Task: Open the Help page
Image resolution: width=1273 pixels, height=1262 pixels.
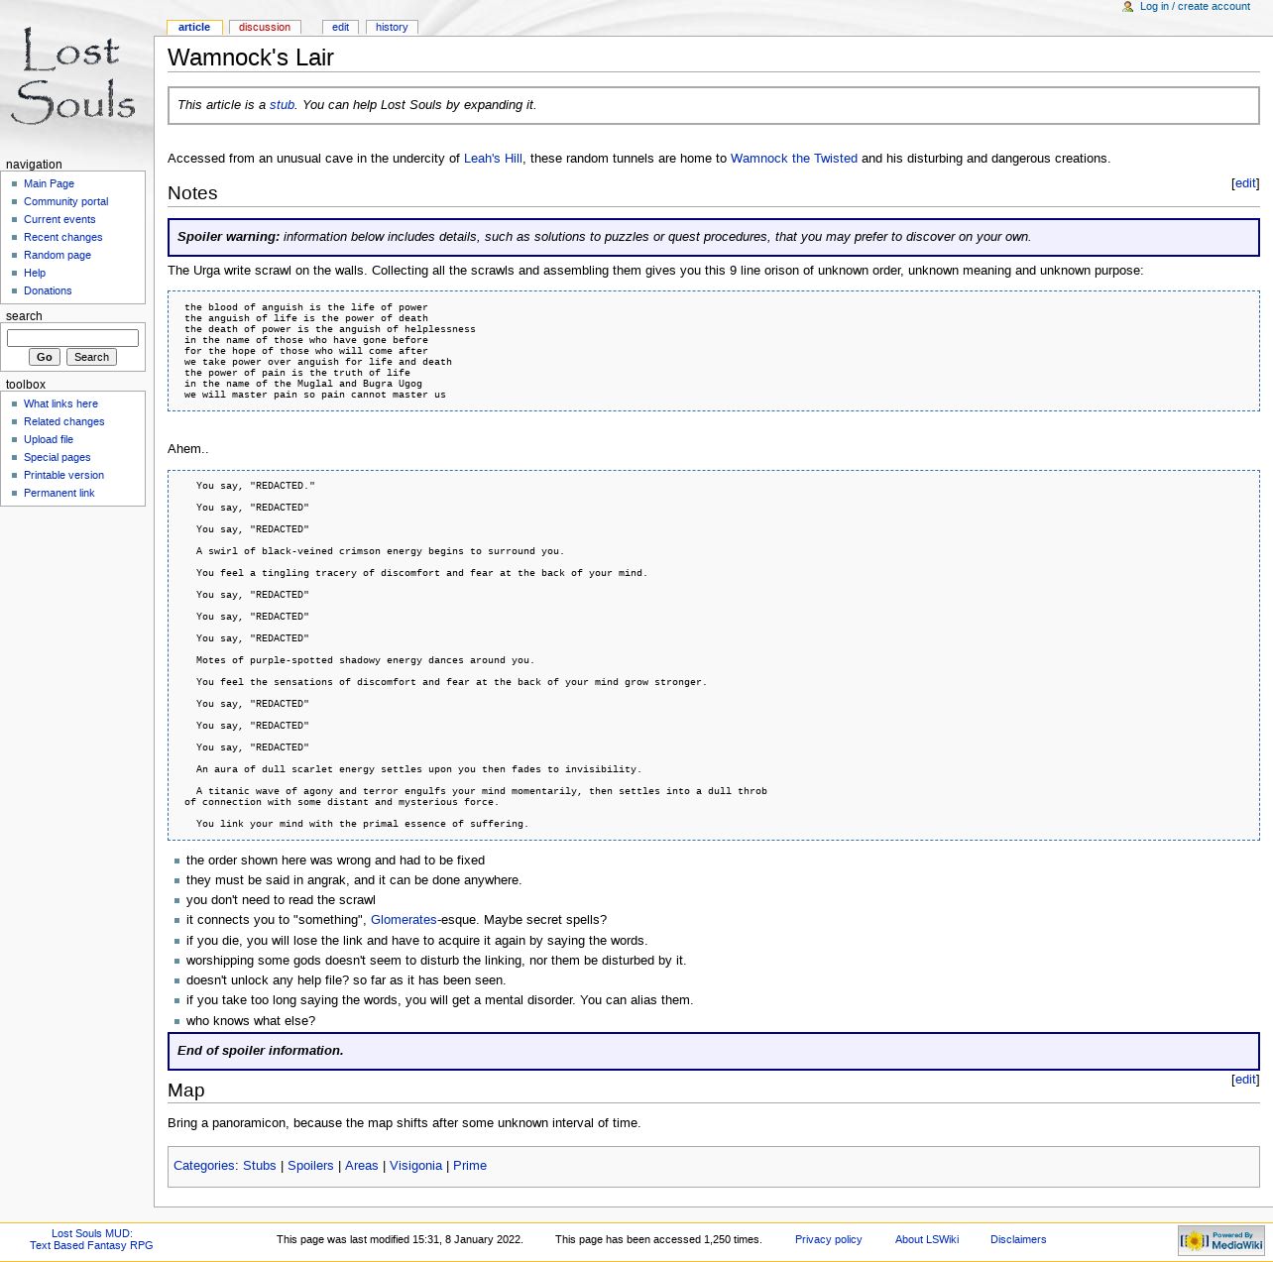Action: click(35, 274)
